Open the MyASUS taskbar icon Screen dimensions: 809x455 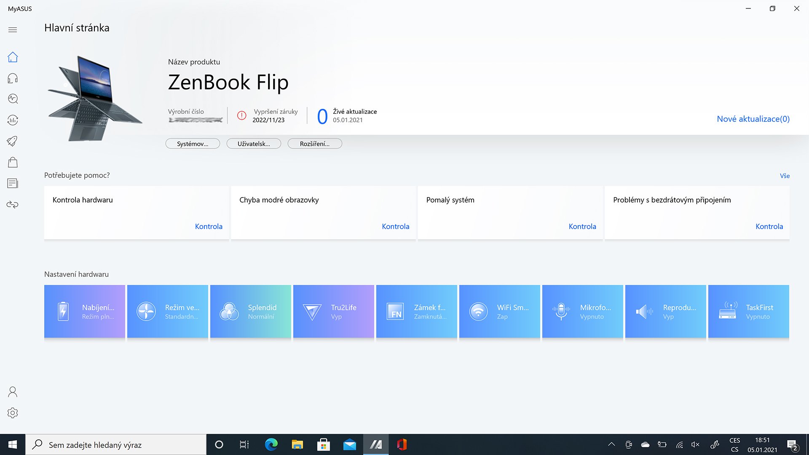pos(376,444)
